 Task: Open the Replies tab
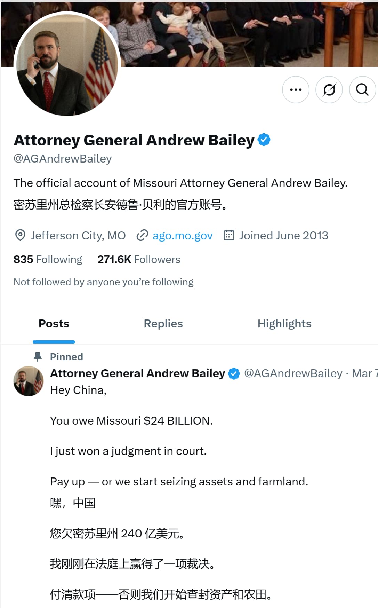(x=163, y=324)
